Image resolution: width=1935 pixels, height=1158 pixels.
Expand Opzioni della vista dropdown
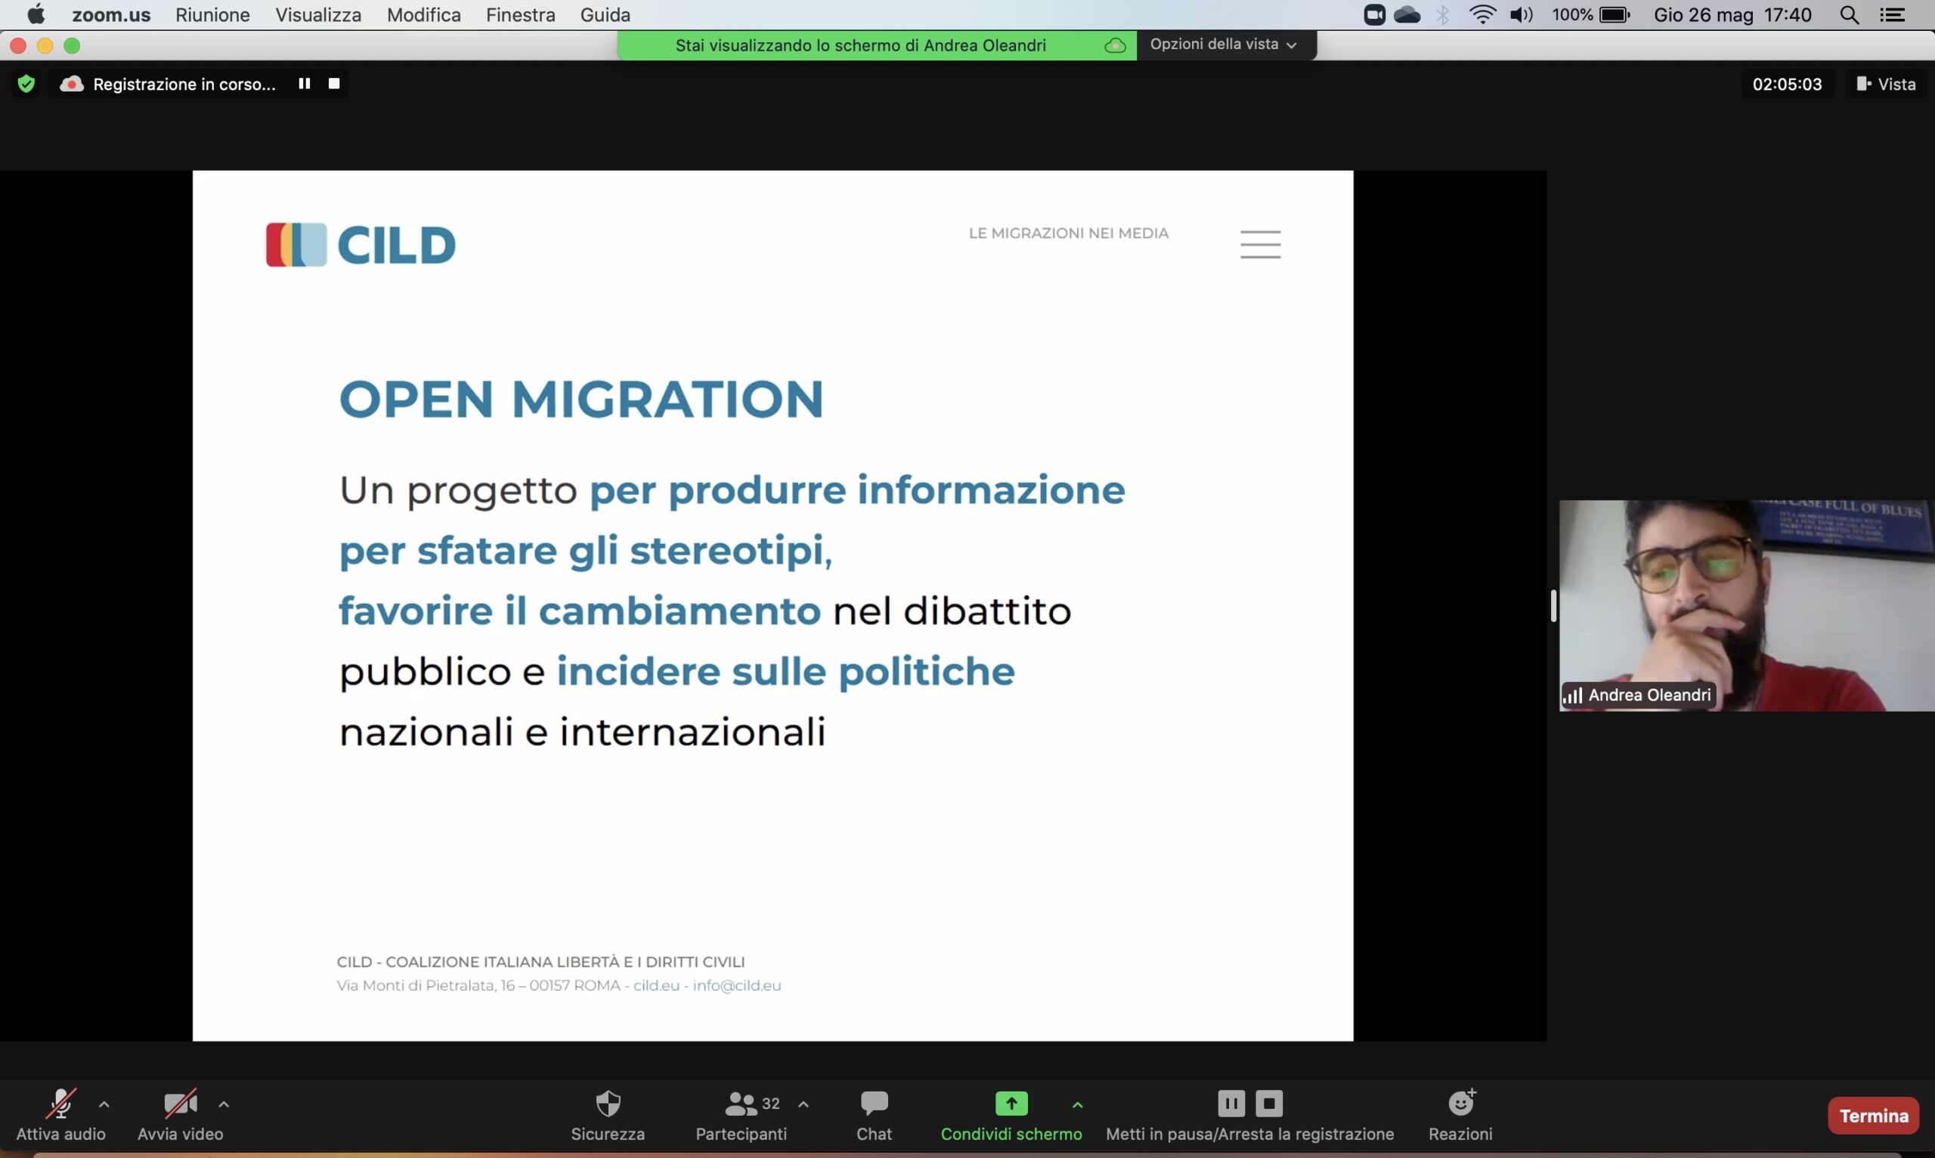(1223, 45)
